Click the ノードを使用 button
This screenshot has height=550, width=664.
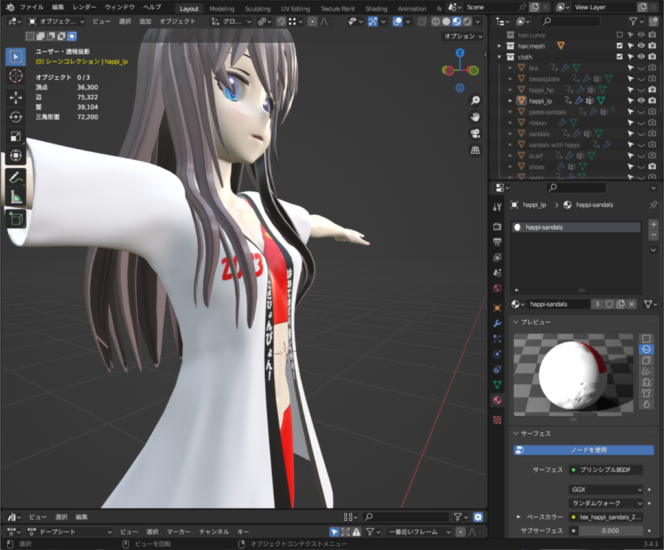tap(584, 450)
